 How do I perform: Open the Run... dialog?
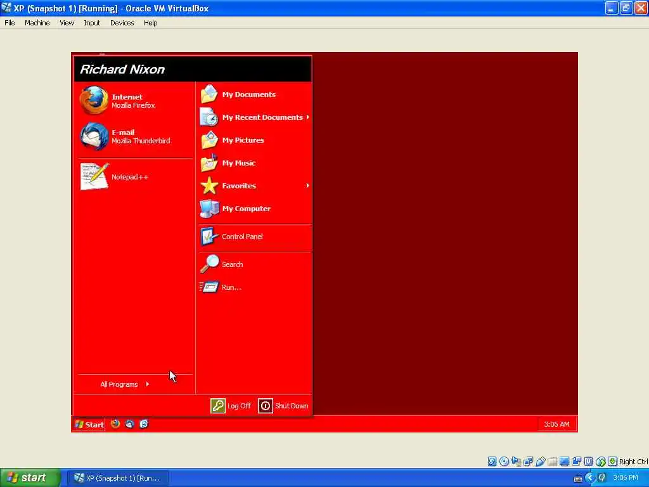255,287
